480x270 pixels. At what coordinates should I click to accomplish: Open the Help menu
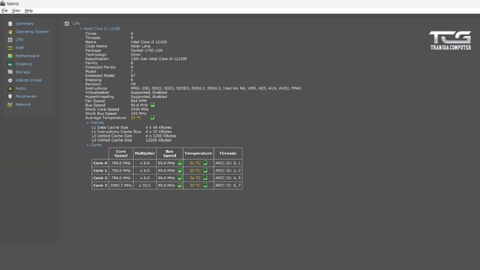click(29, 10)
